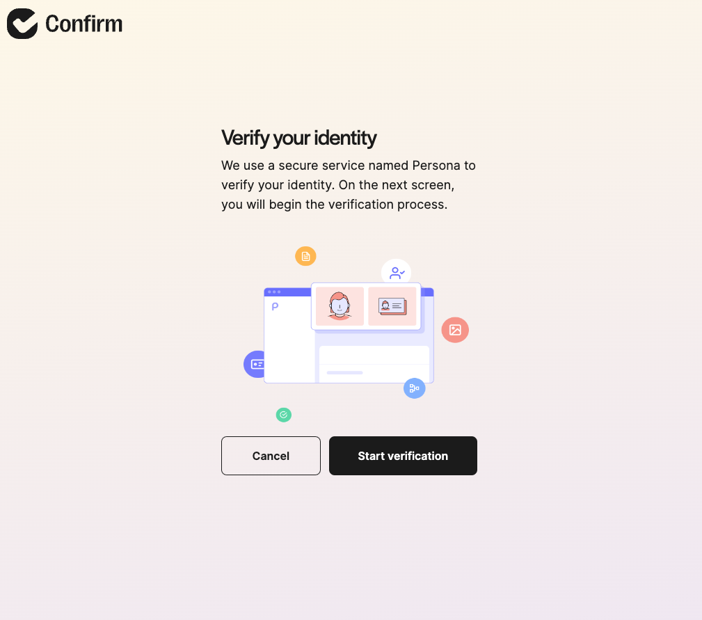Image resolution: width=702 pixels, height=620 pixels.
Task: Click the black Confirm logo mark
Action: pos(22,23)
